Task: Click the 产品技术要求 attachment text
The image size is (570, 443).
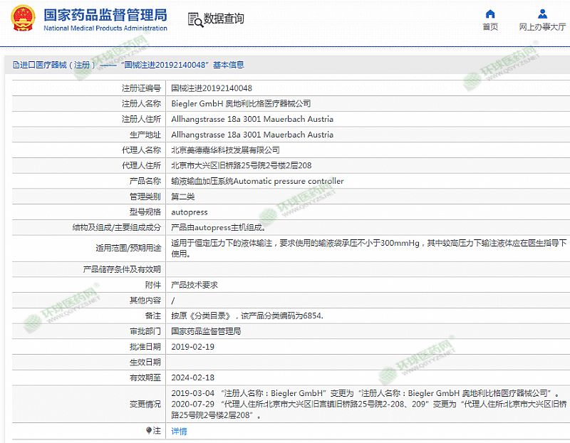Action: [195, 285]
